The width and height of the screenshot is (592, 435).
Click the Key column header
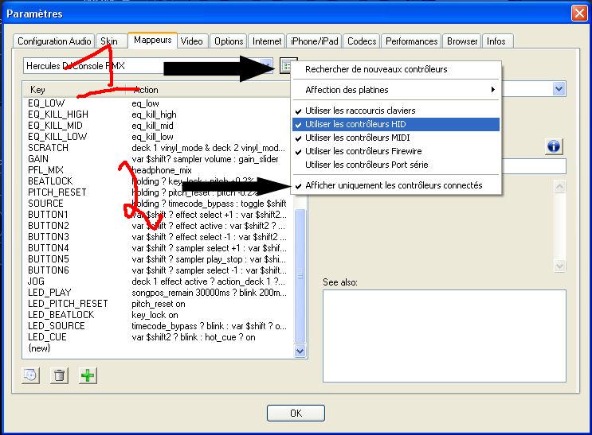click(38, 90)
